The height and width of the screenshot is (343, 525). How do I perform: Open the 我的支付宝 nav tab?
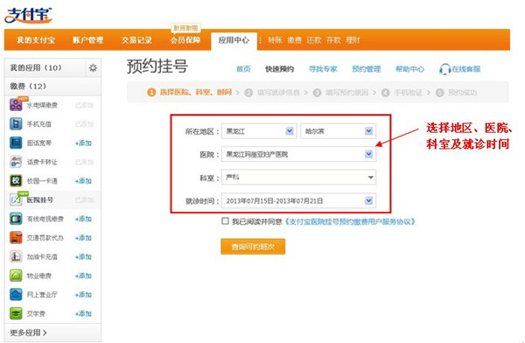coord(36,40)
